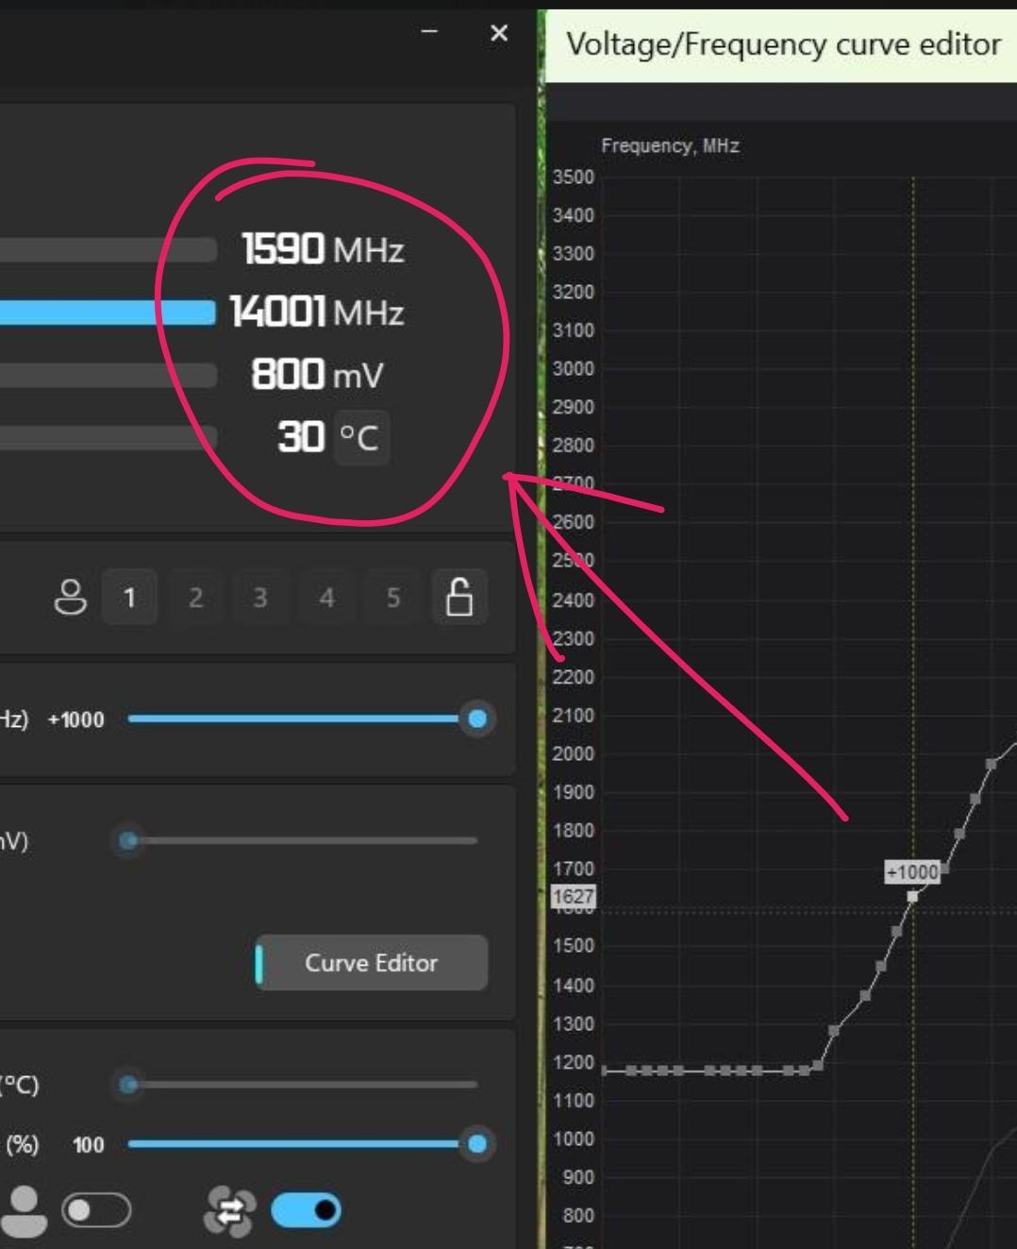The width and height of the screenshot is (1017, 1249).
Task: Select profile slot 4
Action: [x=326, y=597]
